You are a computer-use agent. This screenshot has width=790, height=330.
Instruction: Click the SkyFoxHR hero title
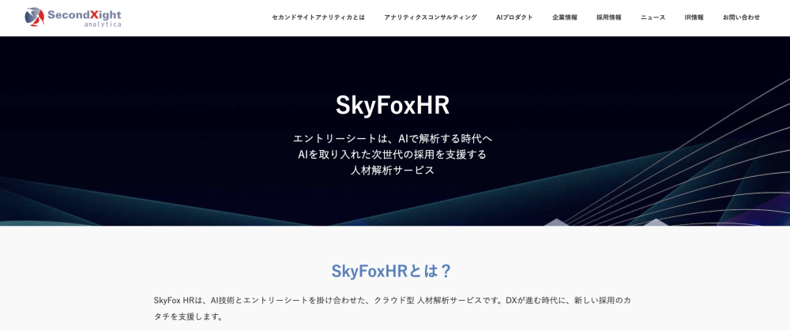[393, 106]
